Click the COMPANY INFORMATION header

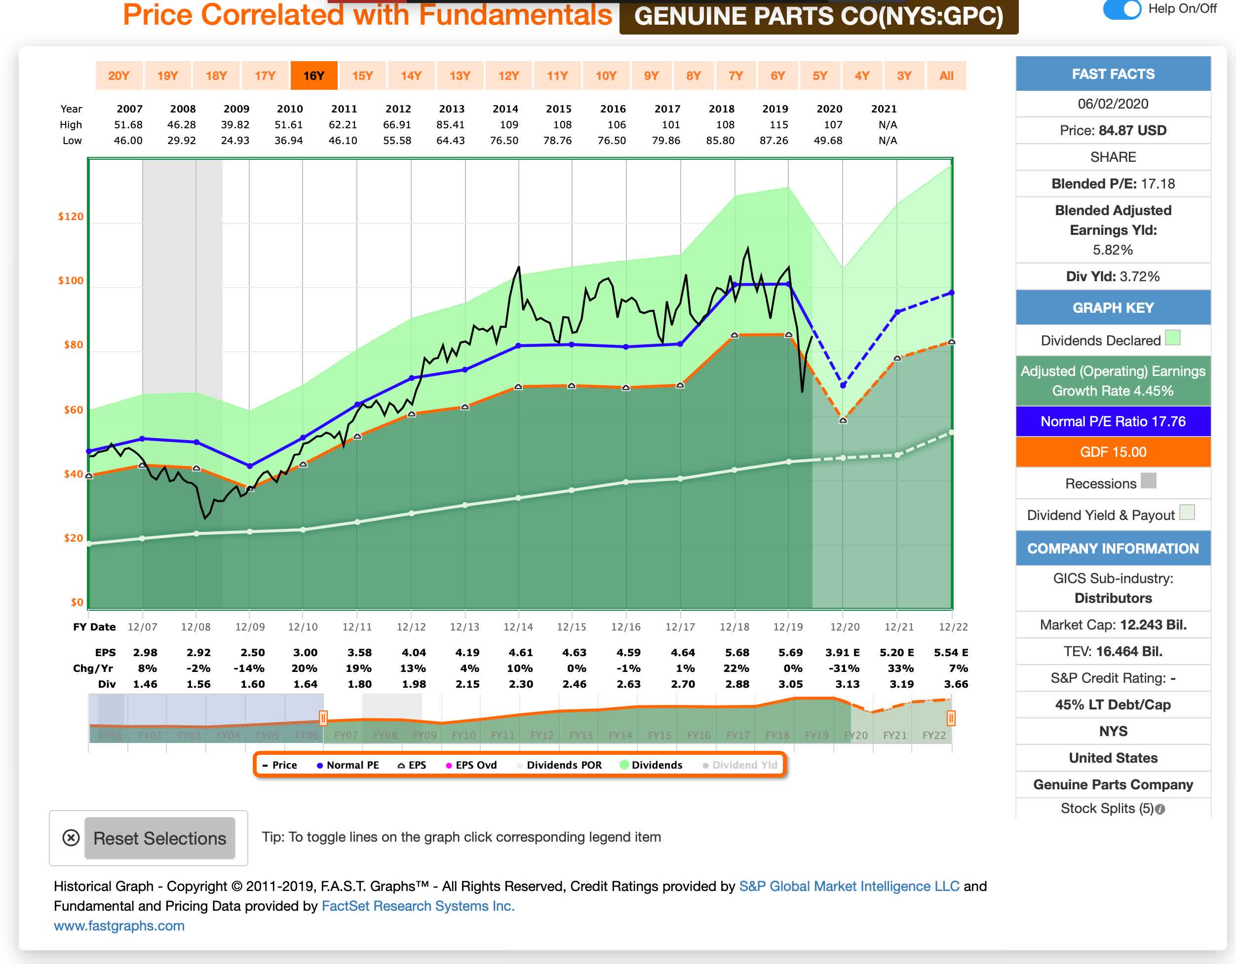[x=1113, y=548]
